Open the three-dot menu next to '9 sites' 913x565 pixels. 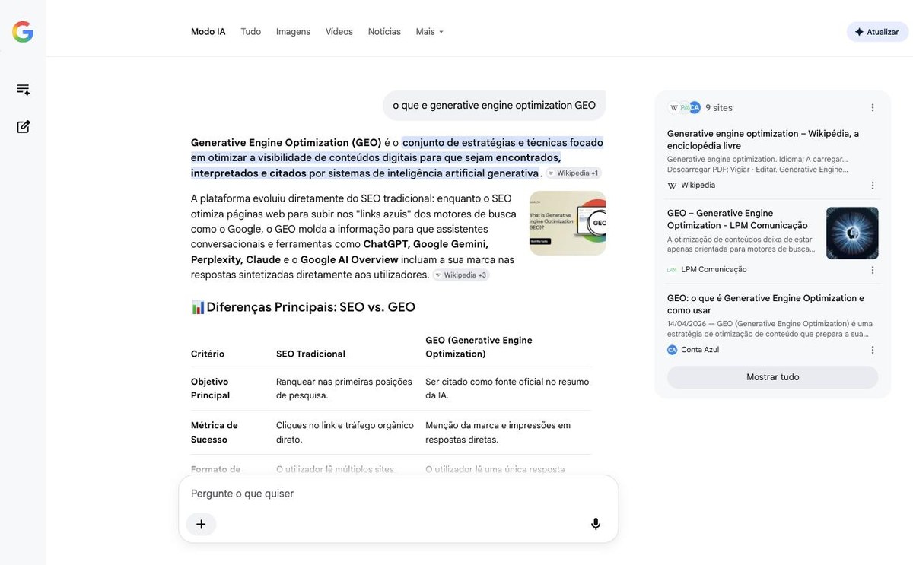(x=873, y=108)
